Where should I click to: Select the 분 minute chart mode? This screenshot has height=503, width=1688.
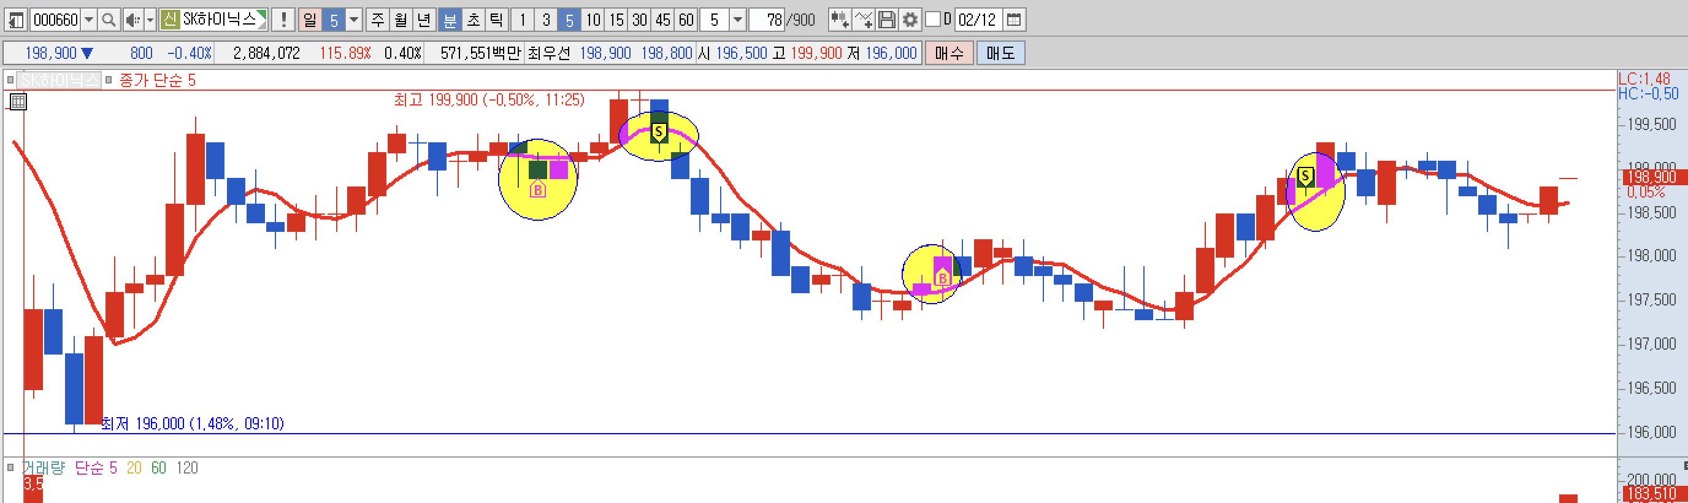pos(450,20)
